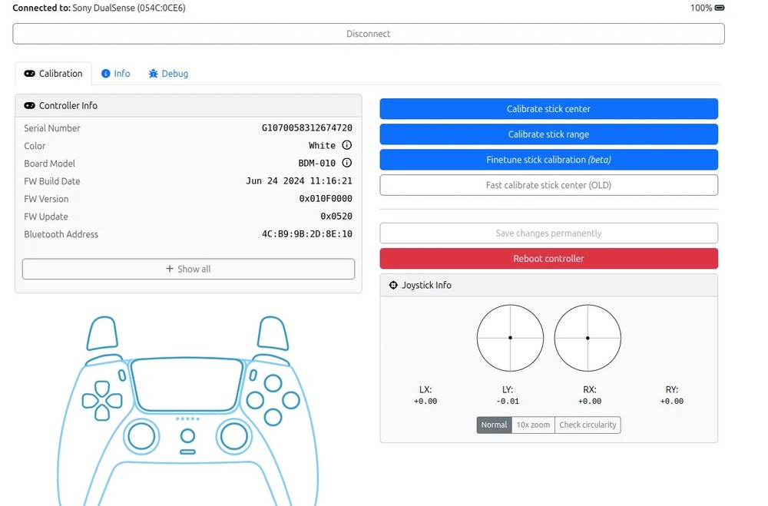768x506 pixels.
Task: Open the info icon beside the Color value
Action: click(x=346, y=145)
